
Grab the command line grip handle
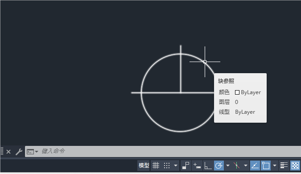[2, 151]
